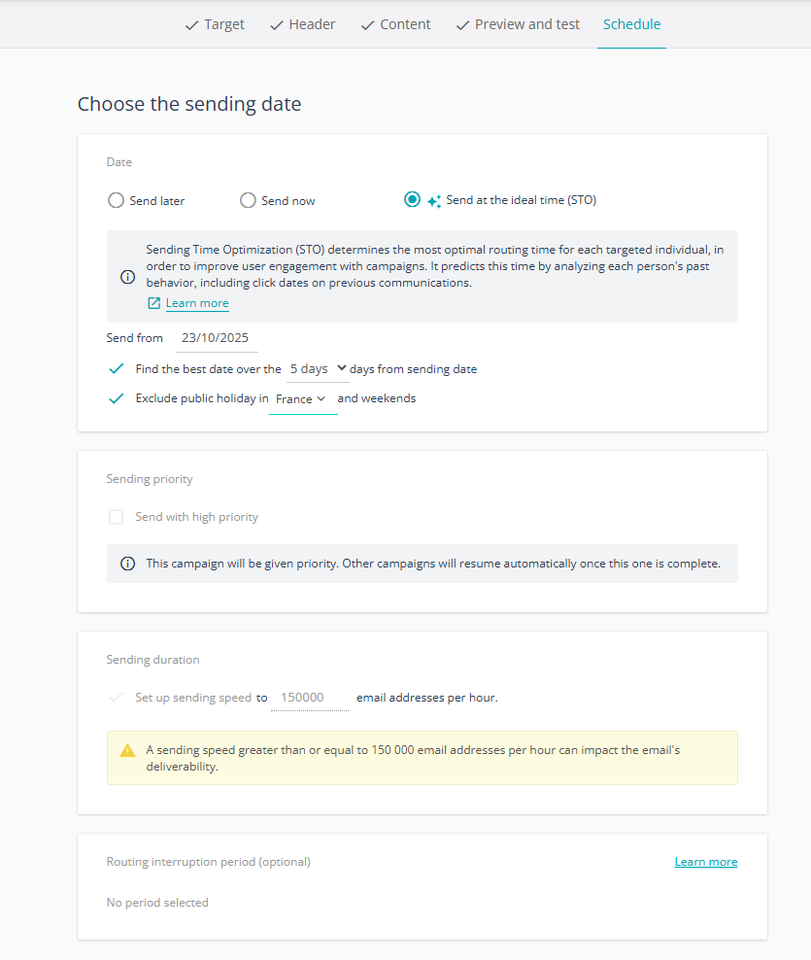Click the checkmark icon next to Target
Image resolution: width=811 pixels, height=960 pixels.
click(x=191, y=25)
